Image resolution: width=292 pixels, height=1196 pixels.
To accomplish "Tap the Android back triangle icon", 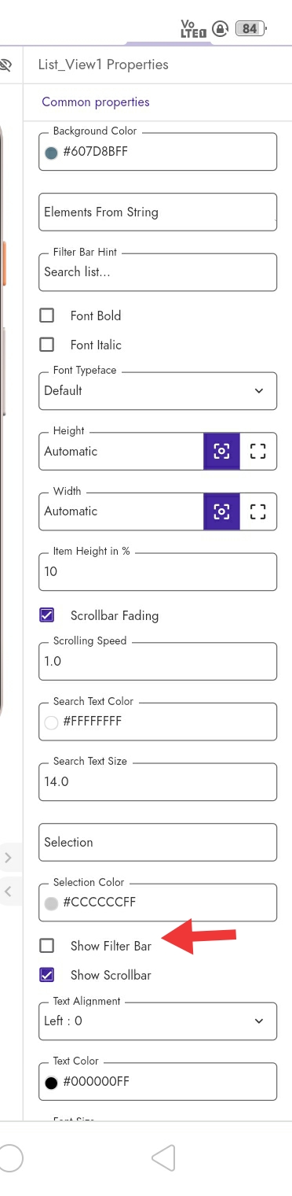I will point(162,1157).
